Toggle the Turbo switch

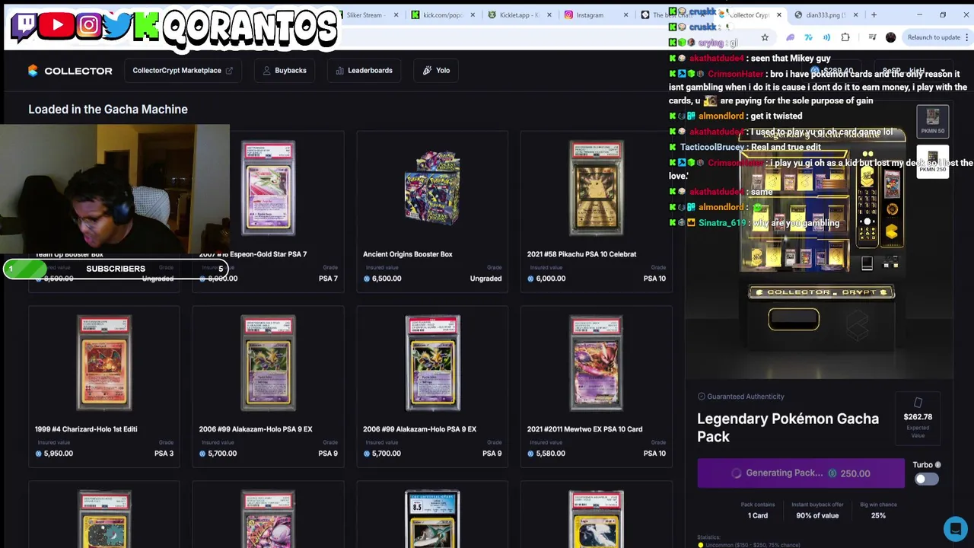point(926,479)
